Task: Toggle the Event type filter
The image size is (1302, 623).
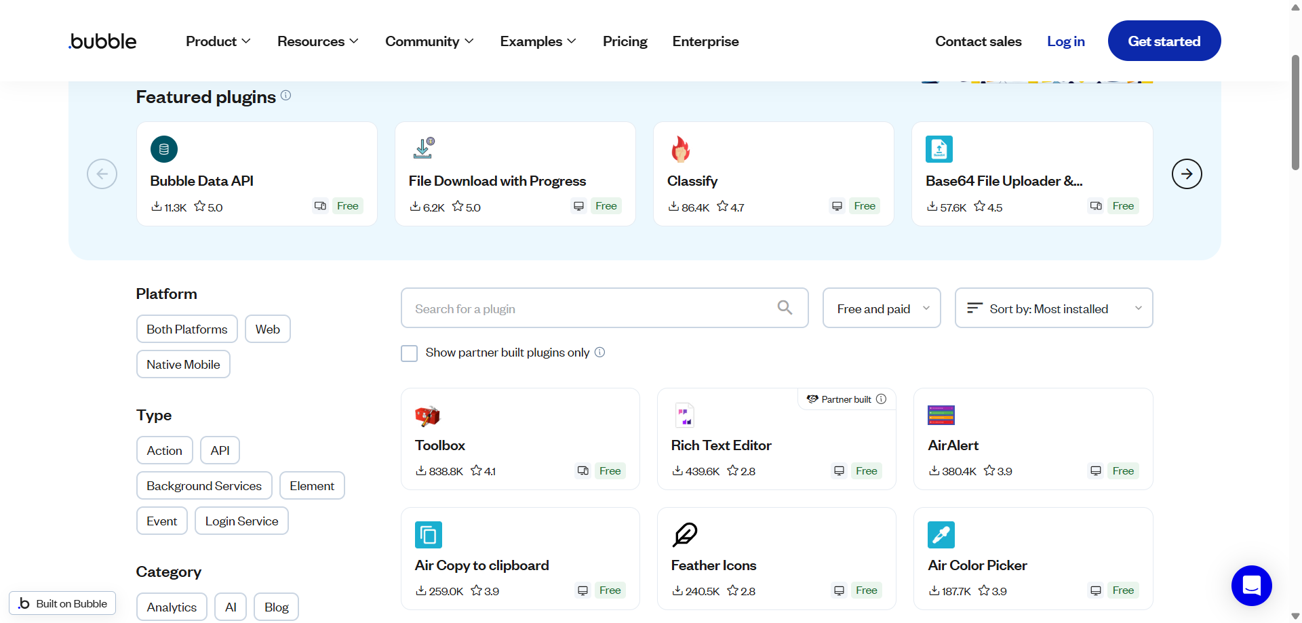Action: point(162,521)
